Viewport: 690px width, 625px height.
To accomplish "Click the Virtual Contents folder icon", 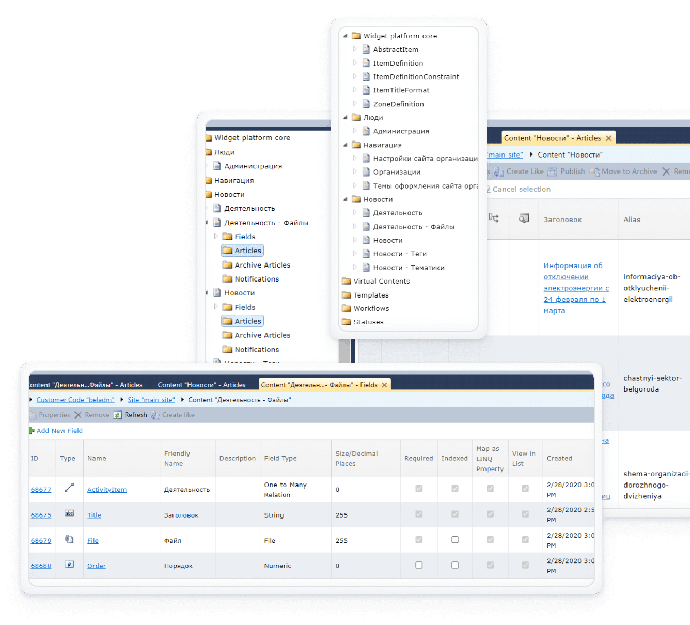I will [346, 281].
